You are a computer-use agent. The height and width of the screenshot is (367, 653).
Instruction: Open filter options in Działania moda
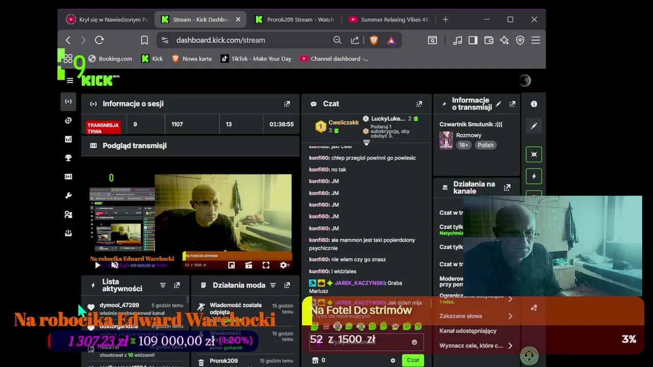[273, 285]
